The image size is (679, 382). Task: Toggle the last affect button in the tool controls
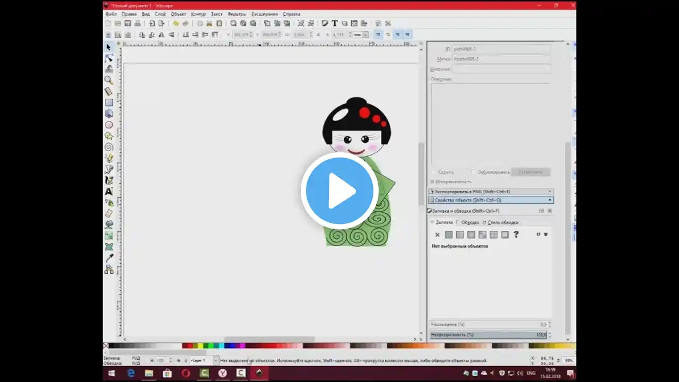point(407,34)
